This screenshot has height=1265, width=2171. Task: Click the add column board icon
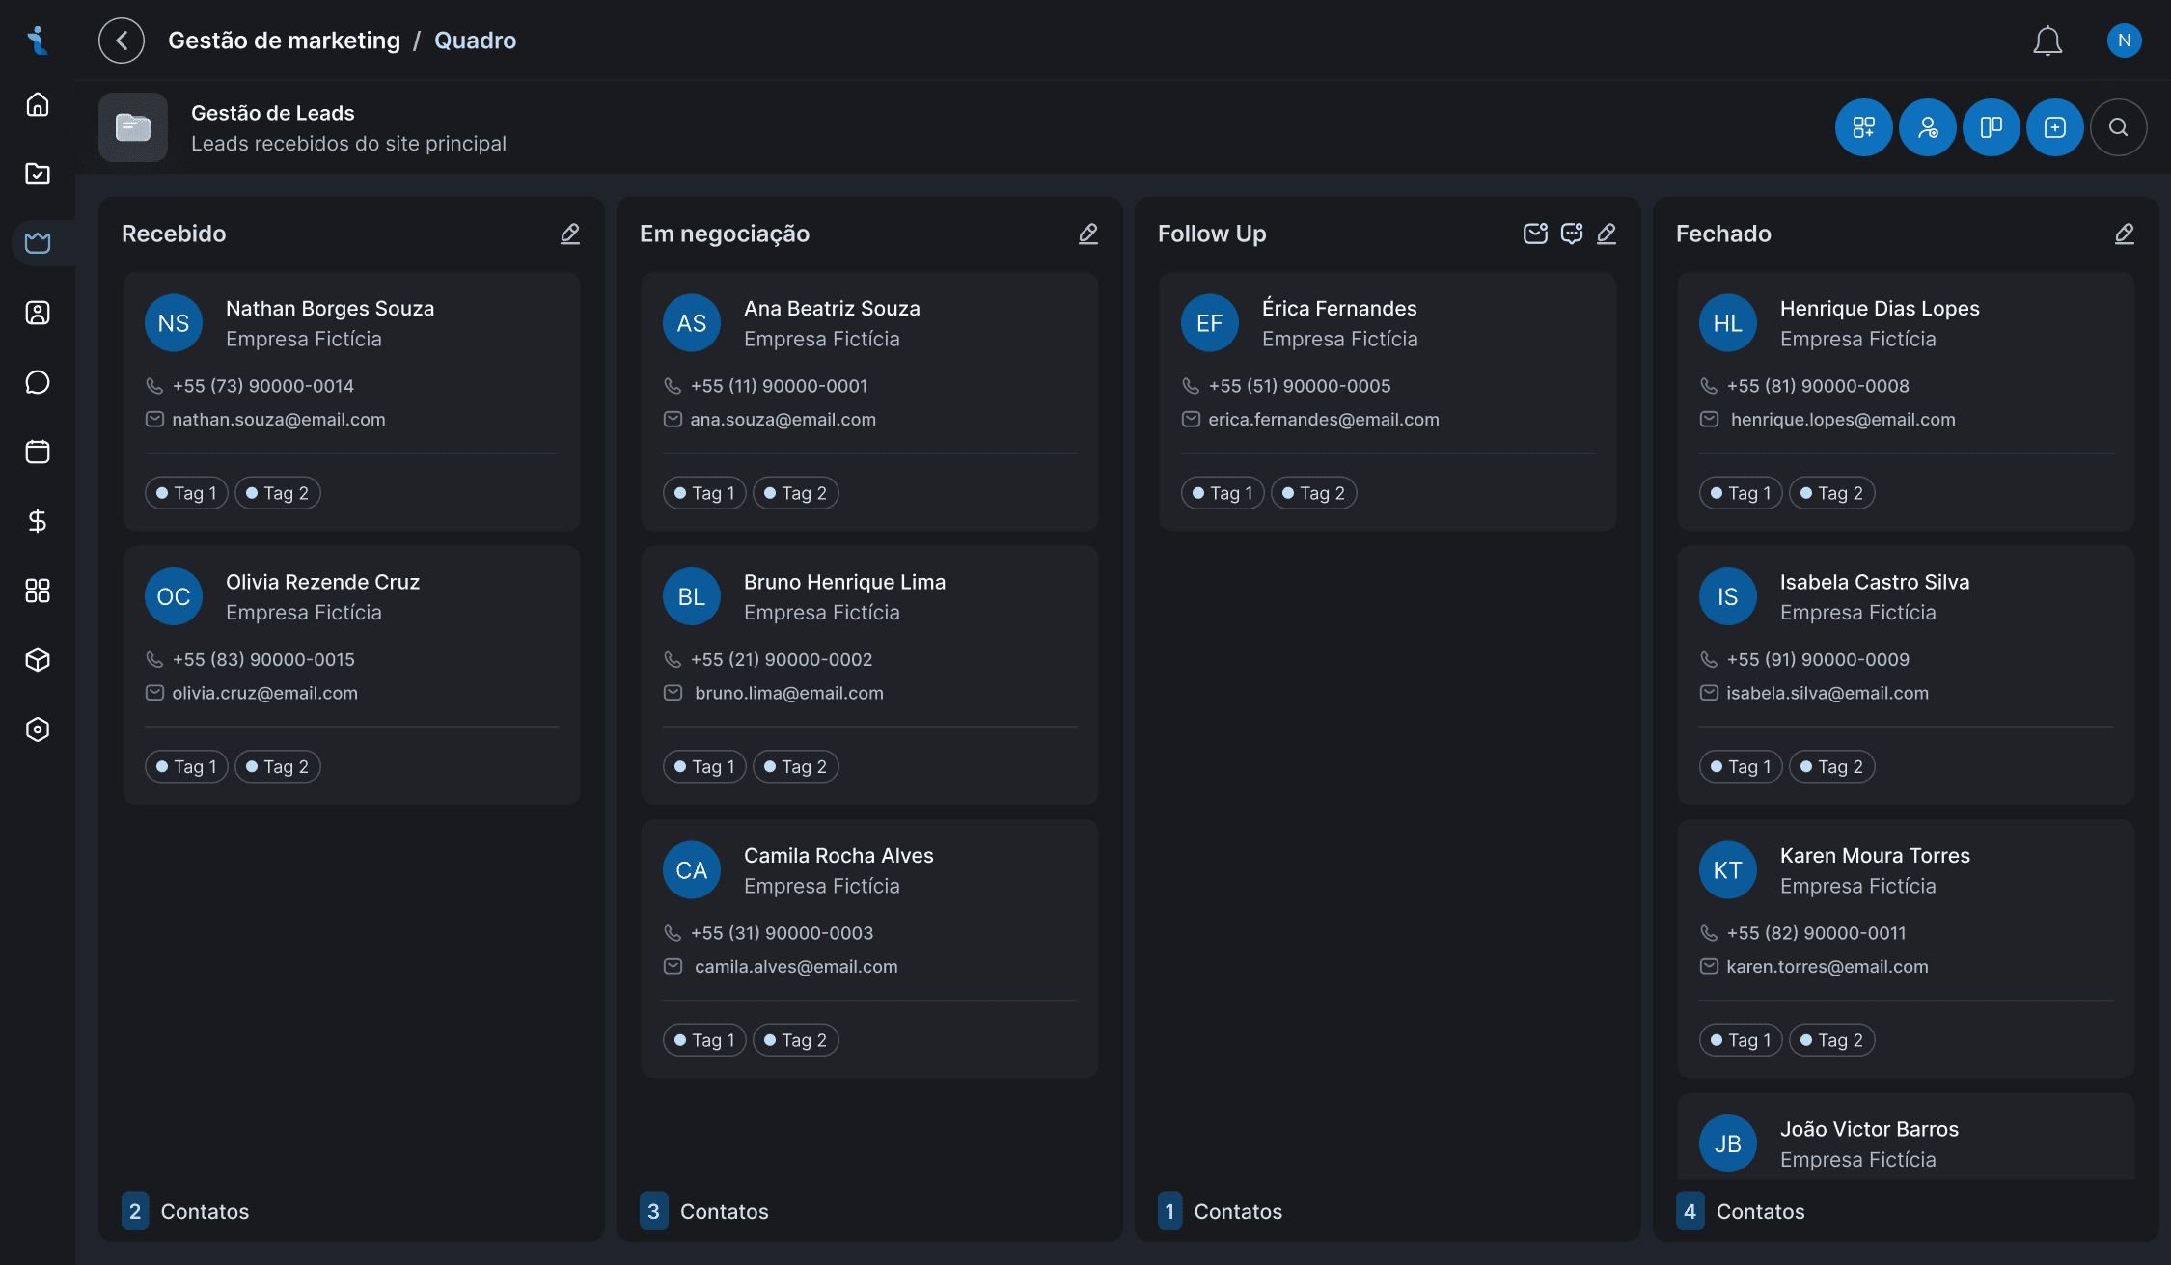tap(1991, 127)
